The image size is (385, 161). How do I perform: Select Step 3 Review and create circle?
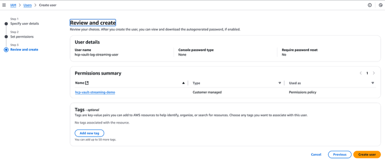(x=6, y=50)
